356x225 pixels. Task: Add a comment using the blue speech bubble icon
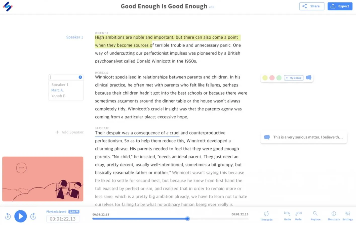(308, 78)
